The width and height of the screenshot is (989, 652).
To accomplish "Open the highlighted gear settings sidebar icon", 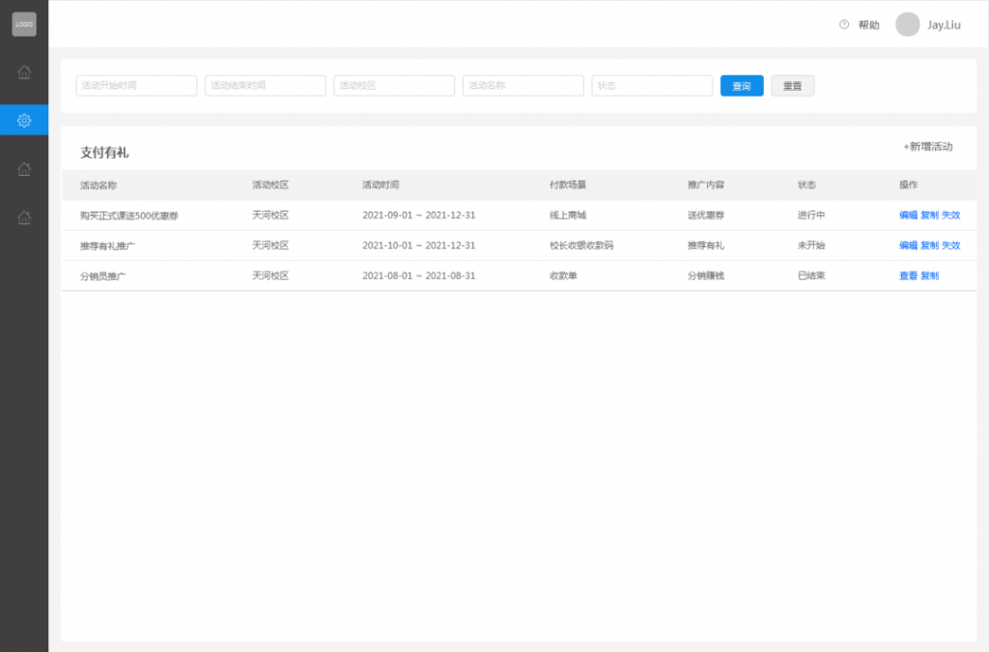I will click(24, 120).
